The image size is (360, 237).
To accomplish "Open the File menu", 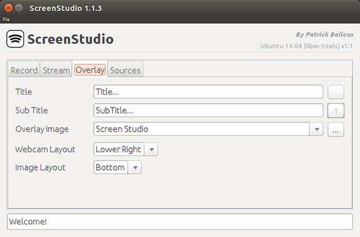I will [6, 19].
